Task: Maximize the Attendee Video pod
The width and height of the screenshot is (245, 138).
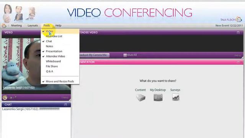Action: (x=238, y=33)
